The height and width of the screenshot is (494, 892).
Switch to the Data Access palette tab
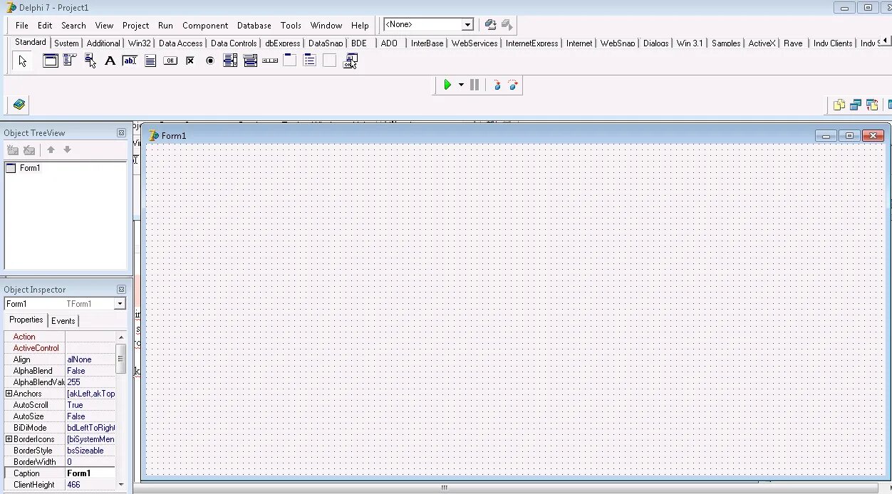point(181,43)
